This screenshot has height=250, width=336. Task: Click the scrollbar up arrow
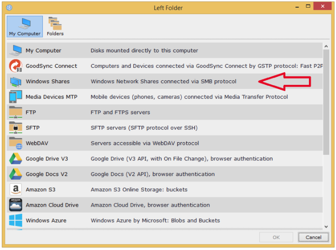[x=326, y=46]
